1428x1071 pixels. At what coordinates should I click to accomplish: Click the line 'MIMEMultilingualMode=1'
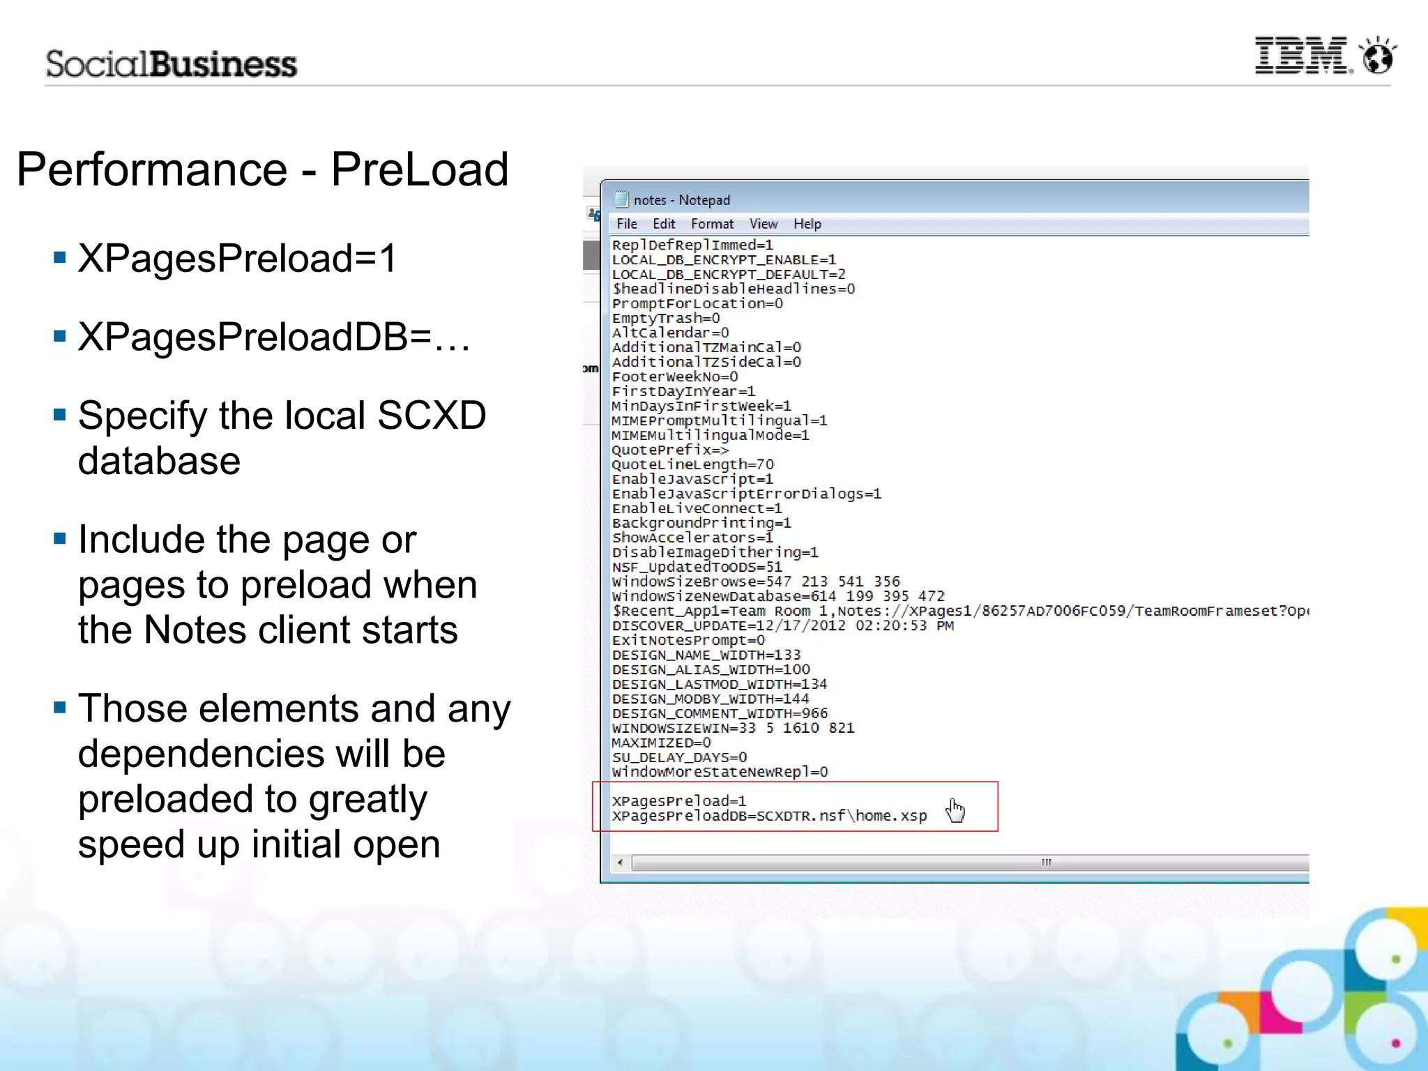pyautogui.click(x=711, y=435)
